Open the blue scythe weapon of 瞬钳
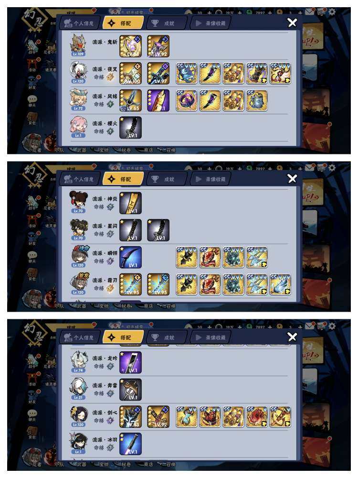Screen dimensions: 358x478 130,257
